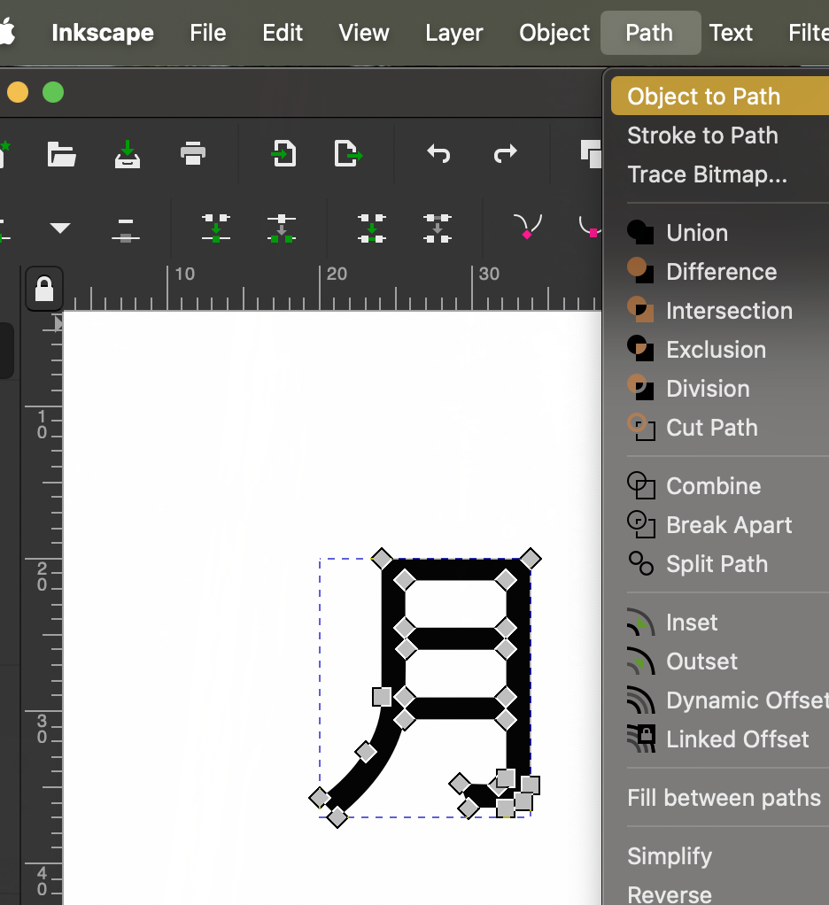The image size is (829, 905).
Task: Select Stroke to Path option
Action: coord(702,135)
